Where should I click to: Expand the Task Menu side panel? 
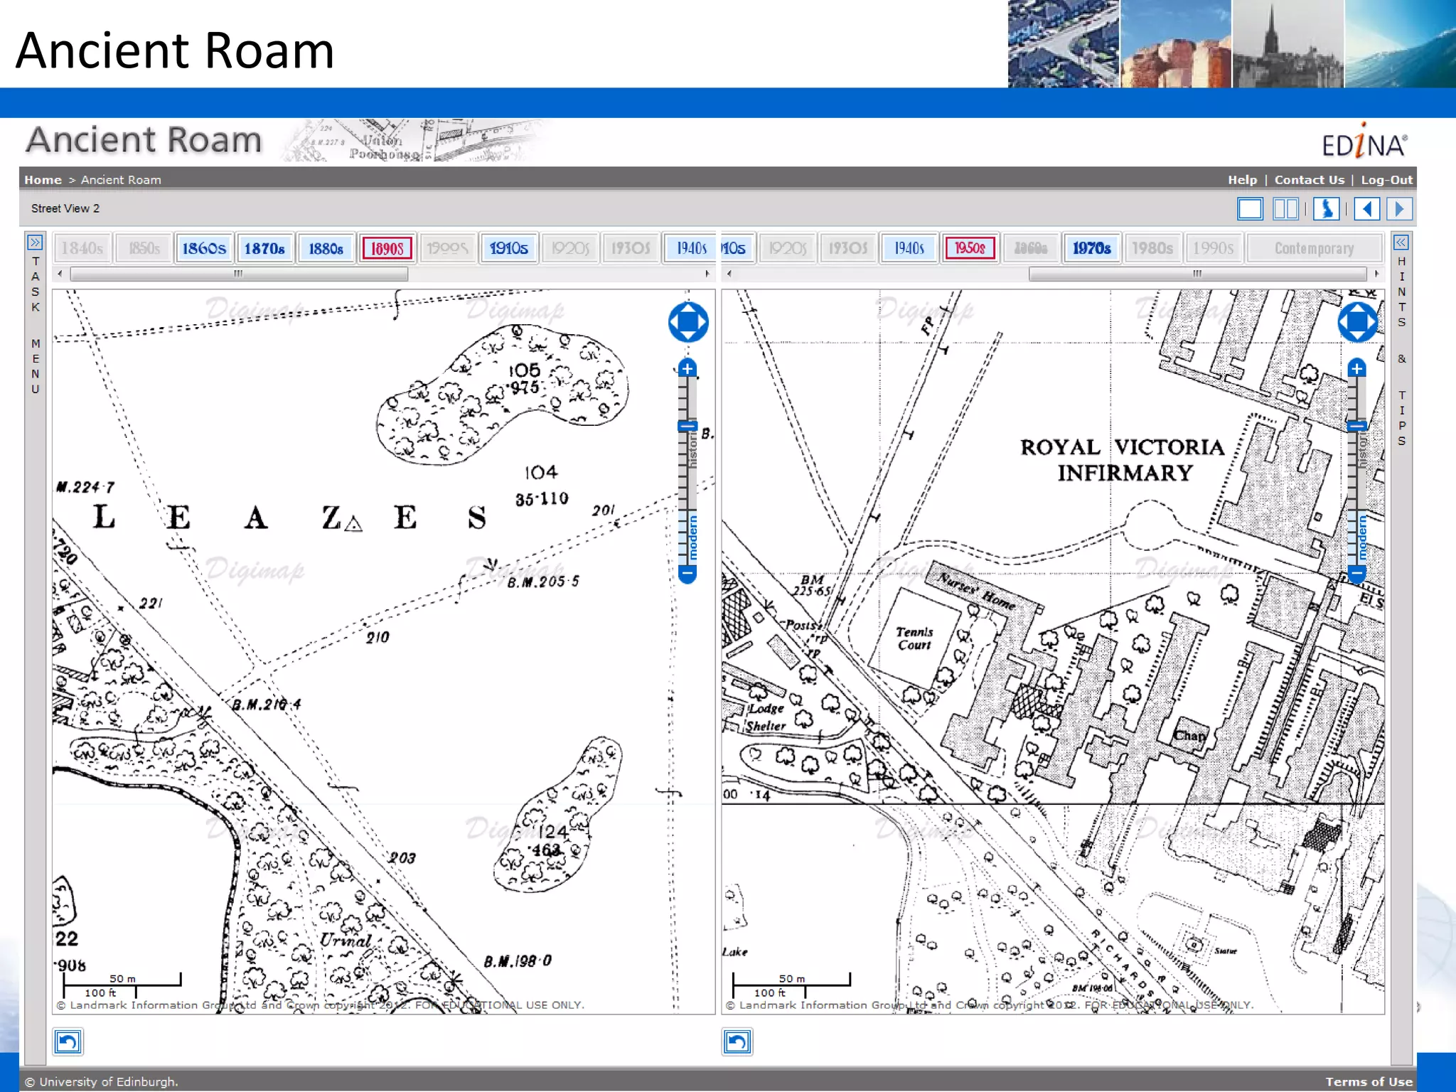[35, 243]
